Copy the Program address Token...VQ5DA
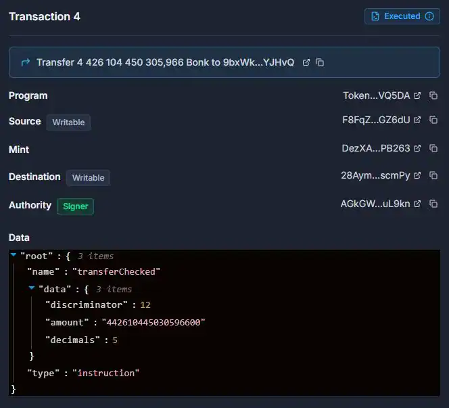This screenshot has width=449, height=408. tap(433, 95)
